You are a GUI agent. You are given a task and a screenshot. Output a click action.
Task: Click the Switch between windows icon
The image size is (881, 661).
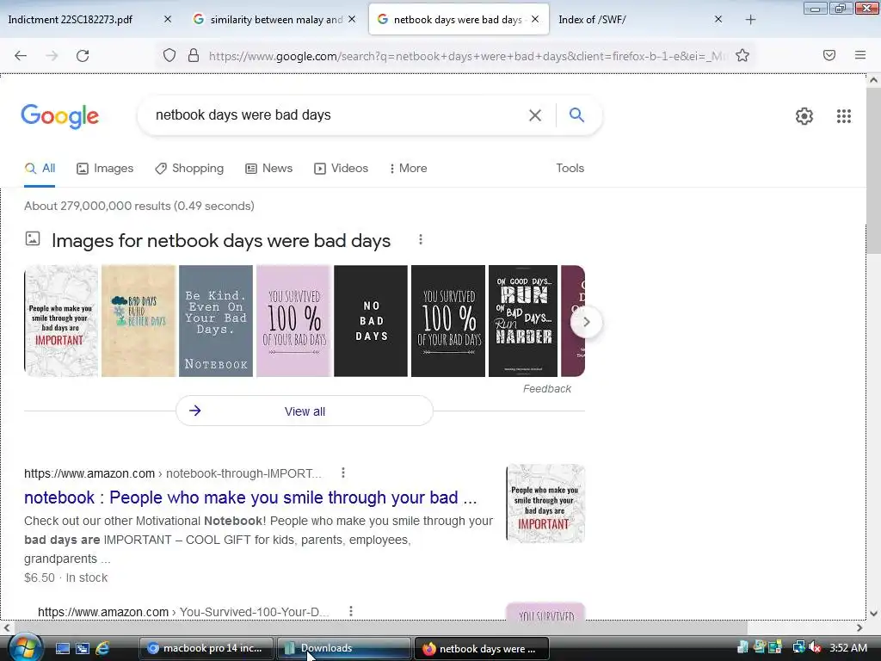(x=82, y=648)
